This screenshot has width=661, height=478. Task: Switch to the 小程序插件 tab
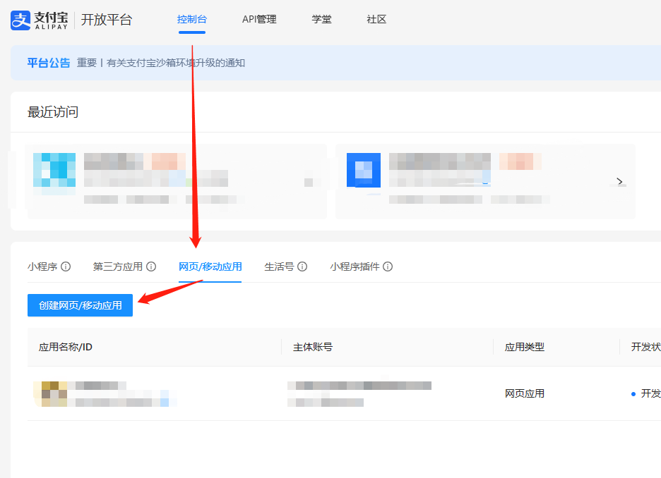point(355,266)
